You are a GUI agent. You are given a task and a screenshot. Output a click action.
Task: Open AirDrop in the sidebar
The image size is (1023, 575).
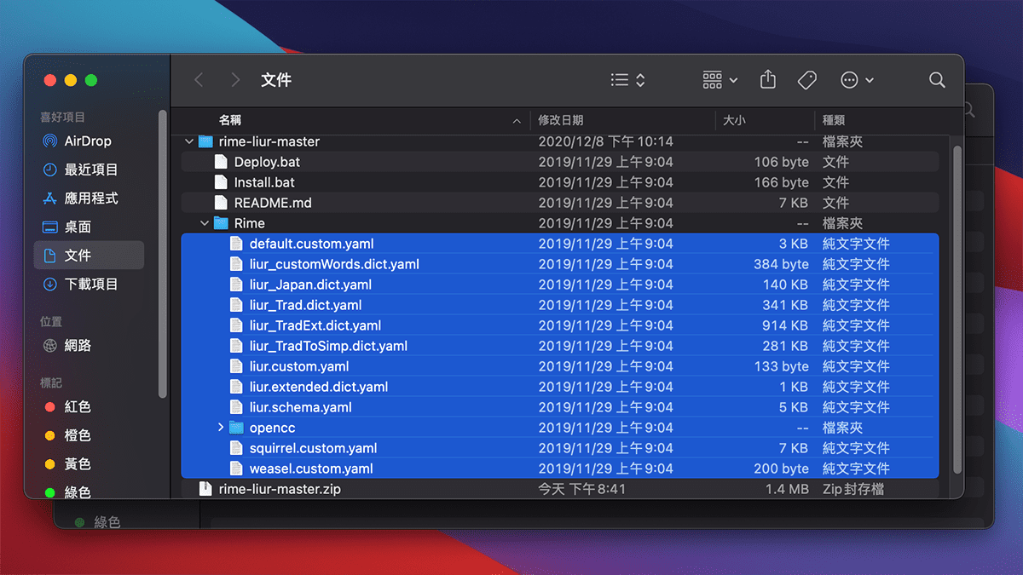pos(88,141)
